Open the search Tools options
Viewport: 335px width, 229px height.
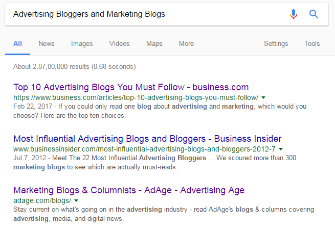coord(312,44)
